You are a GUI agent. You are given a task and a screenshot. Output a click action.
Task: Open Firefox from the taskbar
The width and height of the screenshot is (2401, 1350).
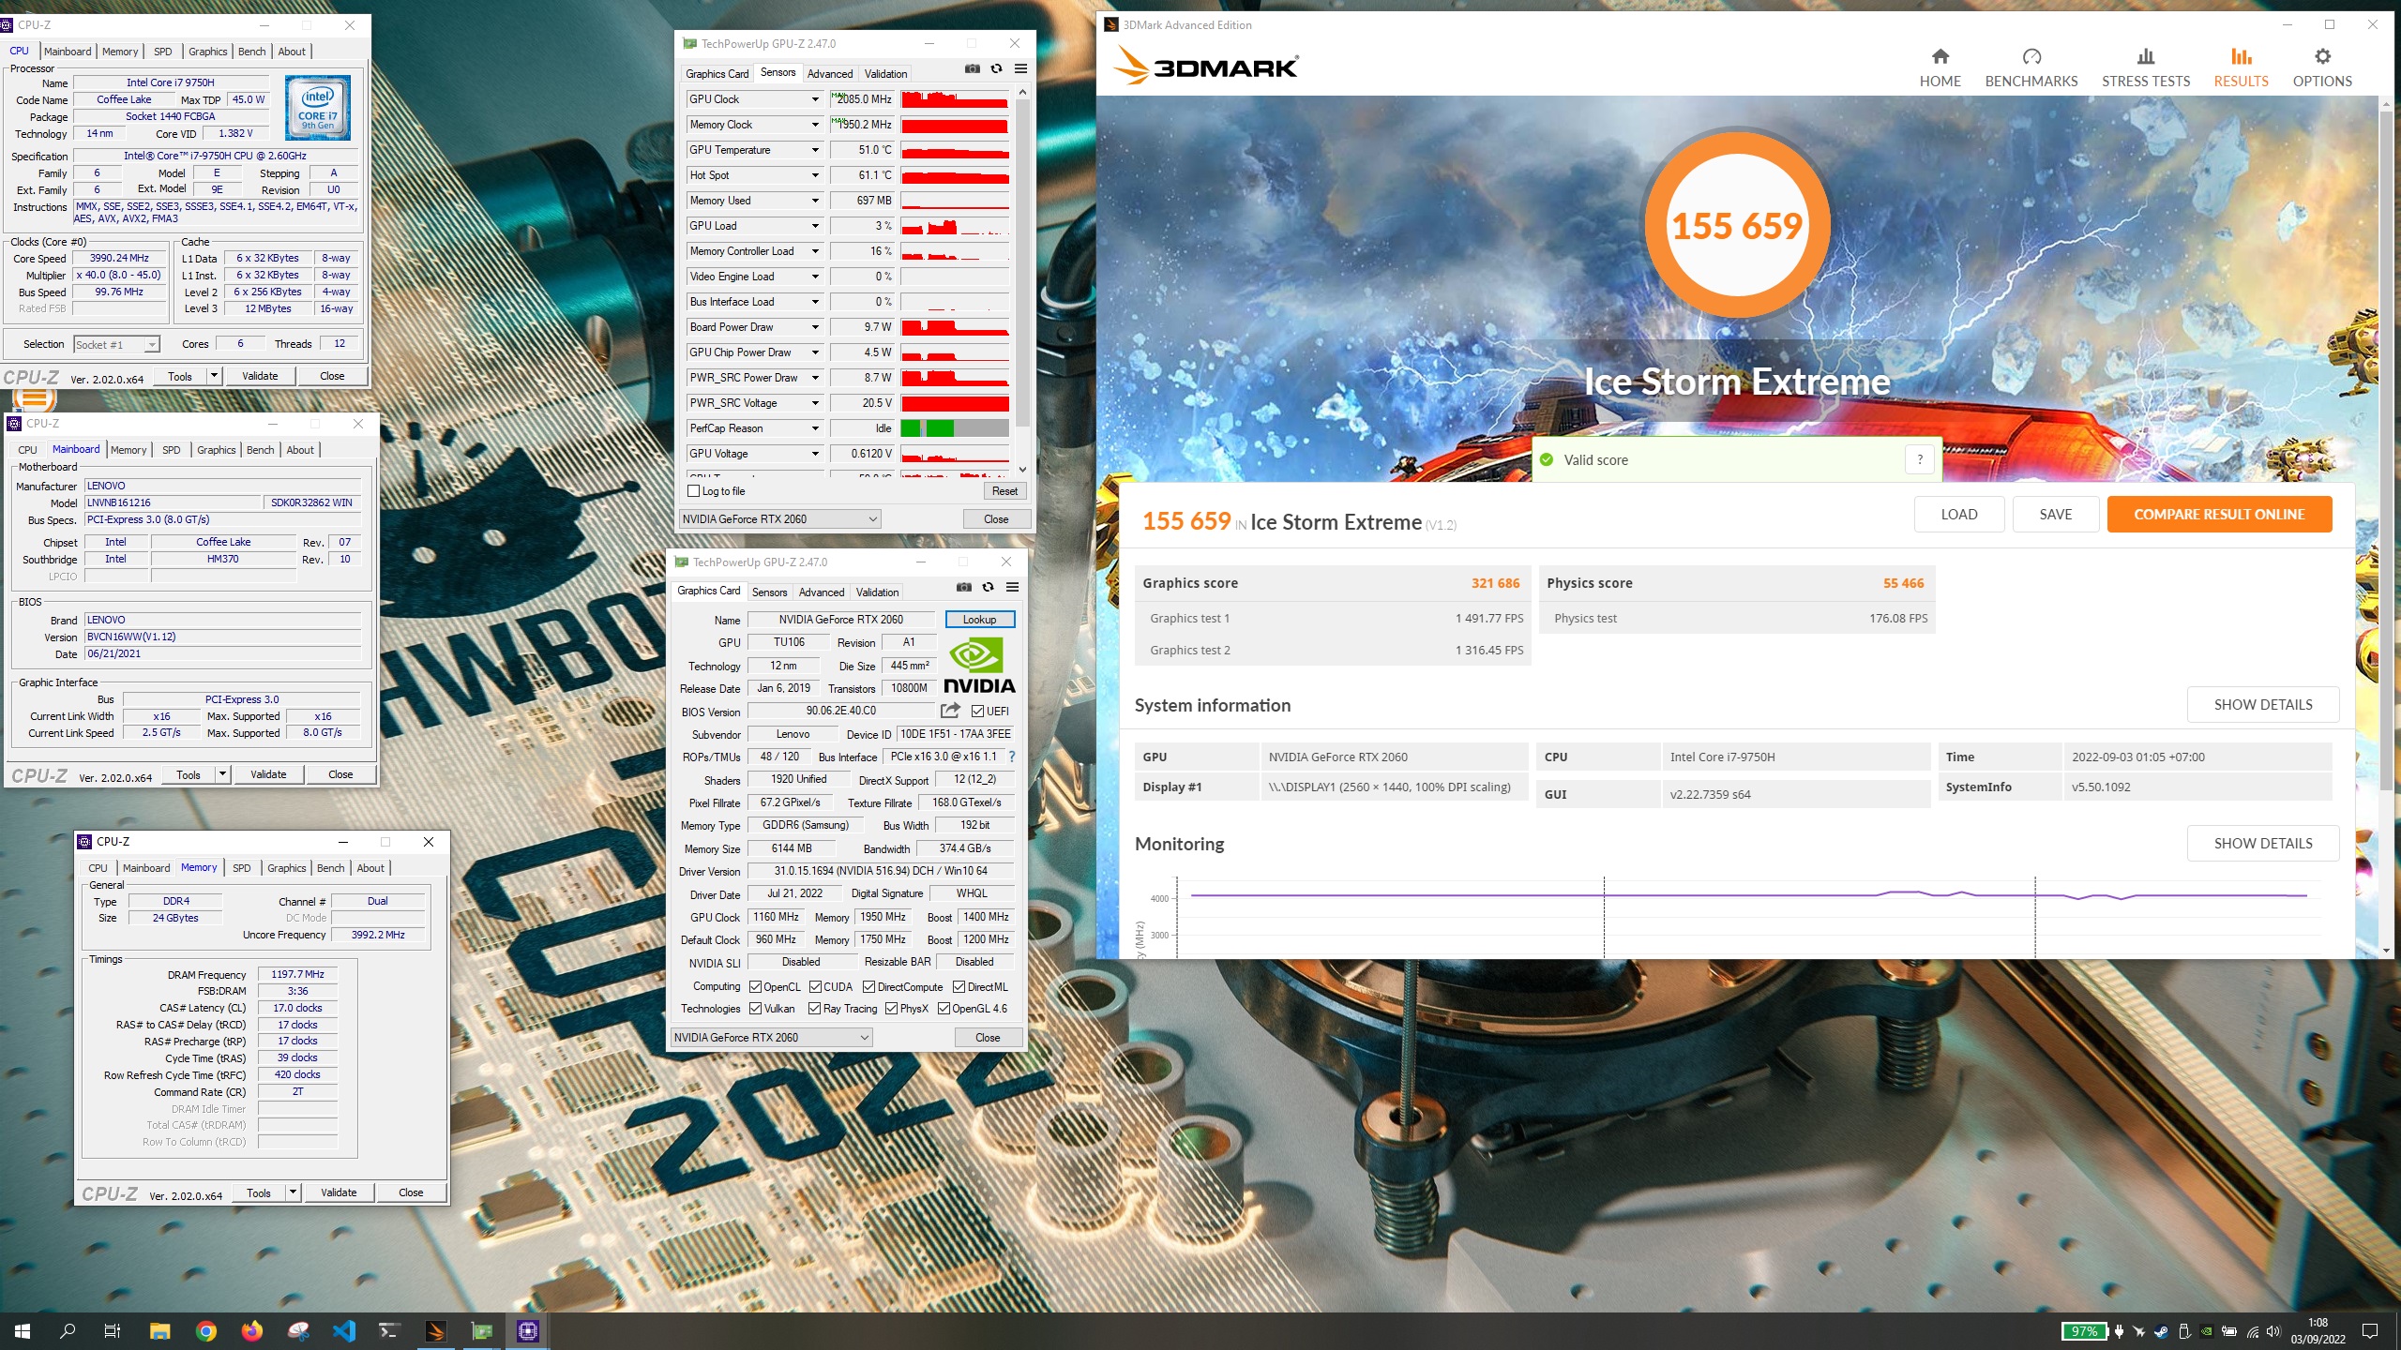(251, 1330)
